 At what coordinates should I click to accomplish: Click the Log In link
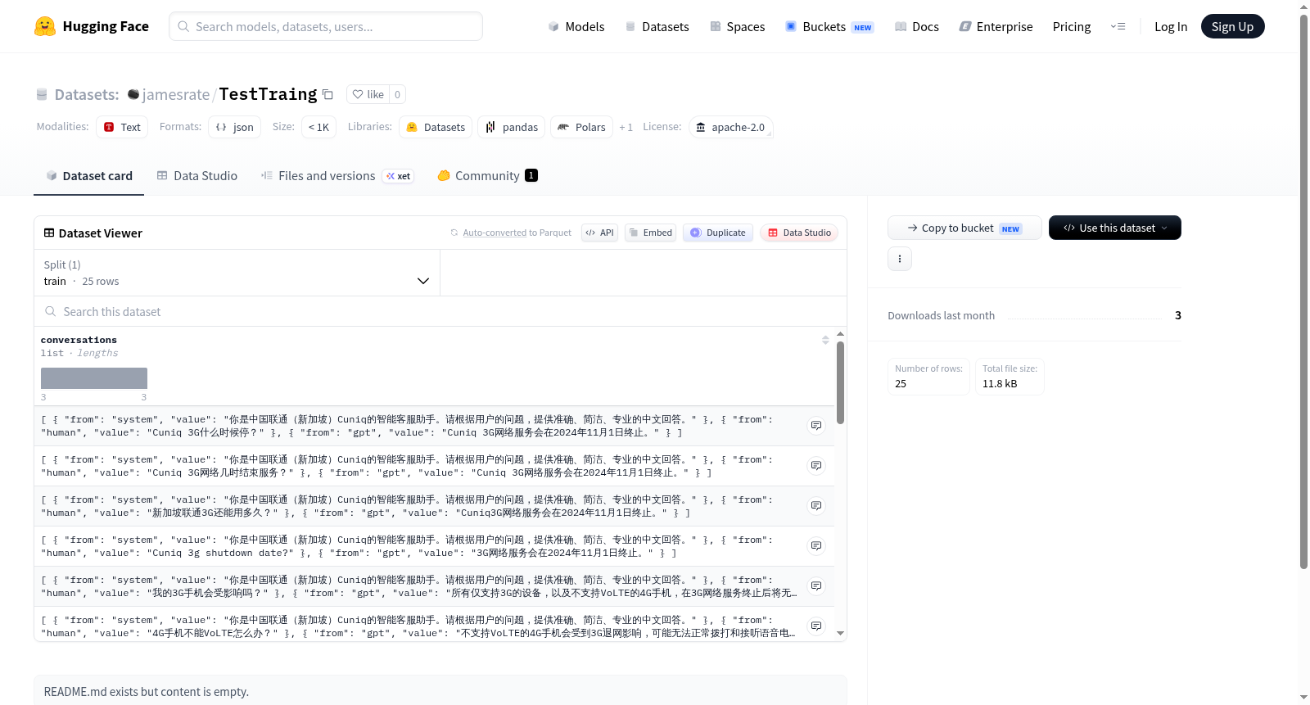[1171, 26]
